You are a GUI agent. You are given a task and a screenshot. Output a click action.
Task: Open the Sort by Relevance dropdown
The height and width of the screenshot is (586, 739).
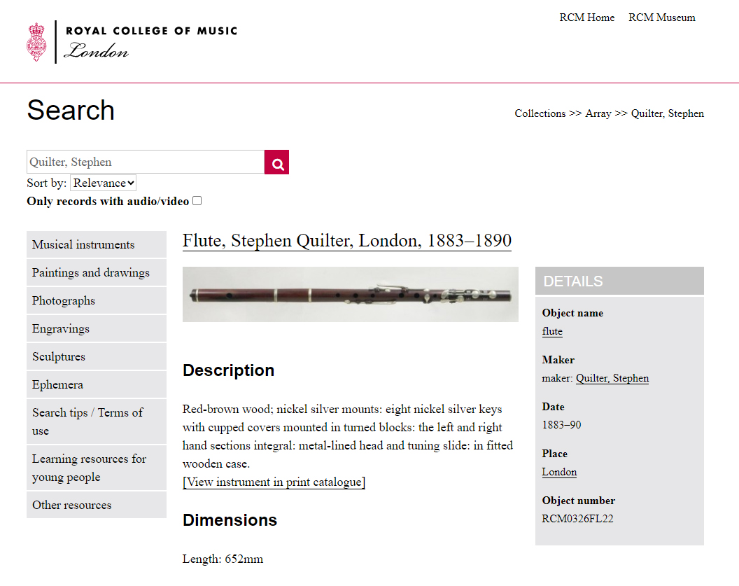point(104,183)
